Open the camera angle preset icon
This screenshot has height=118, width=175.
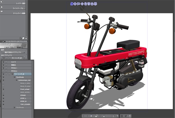tap(96, 116)
